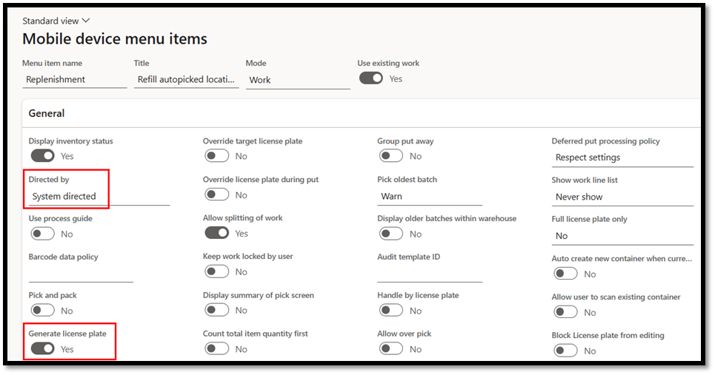Edit the Title text field
The height and width of the screenshot is (375, 715).
click(186, 80)
